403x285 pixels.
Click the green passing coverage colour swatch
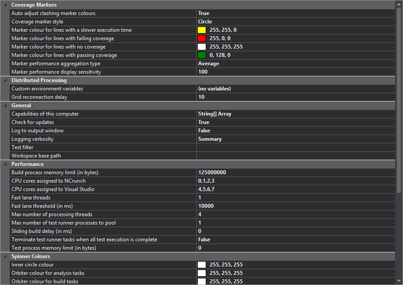[x=202, y=55]
